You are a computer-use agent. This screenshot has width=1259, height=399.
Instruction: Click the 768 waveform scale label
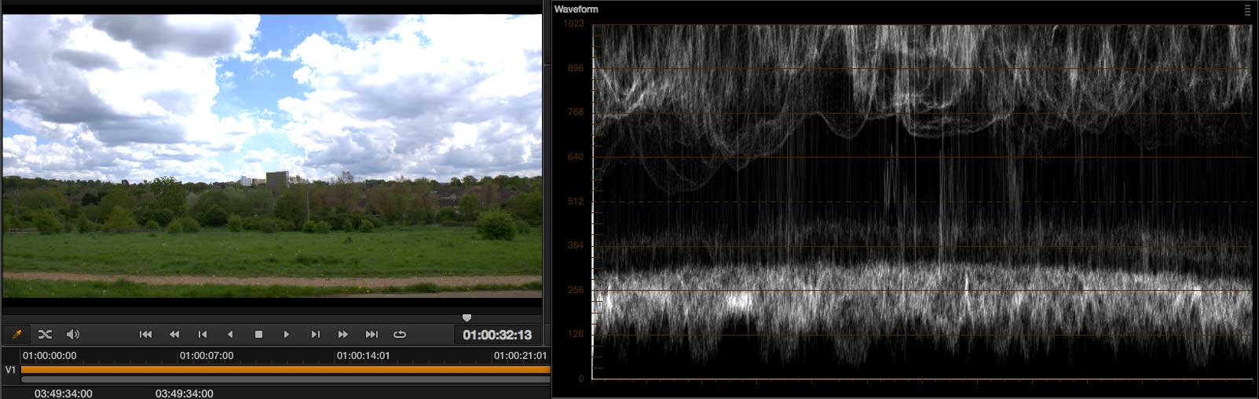point(576,112)
